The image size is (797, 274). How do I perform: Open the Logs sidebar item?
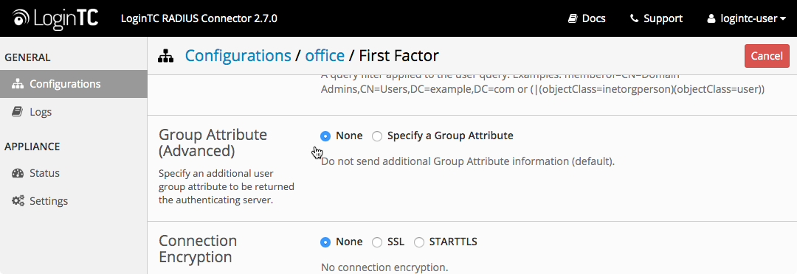click(74, 112)
